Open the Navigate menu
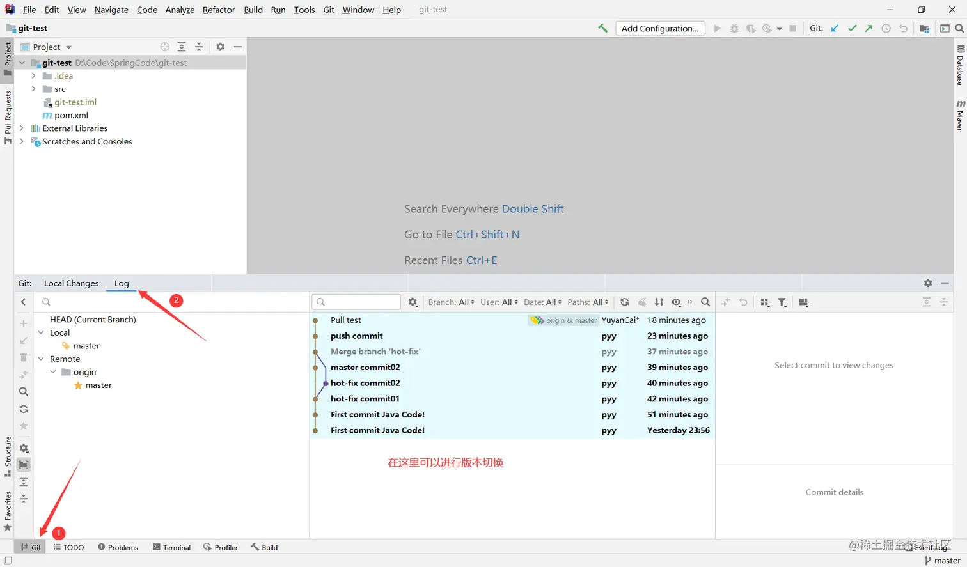The image size is (967, 567). click(111, 10)
